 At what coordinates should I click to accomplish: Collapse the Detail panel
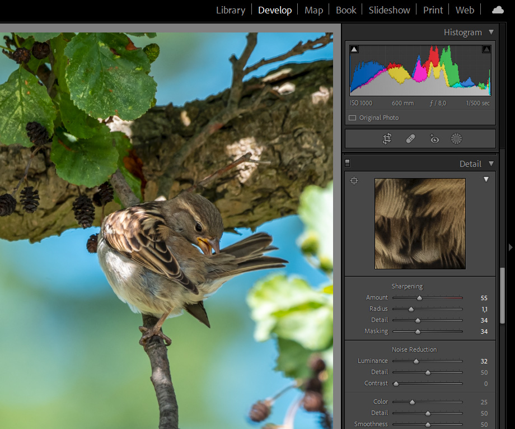tap(491, 164)
